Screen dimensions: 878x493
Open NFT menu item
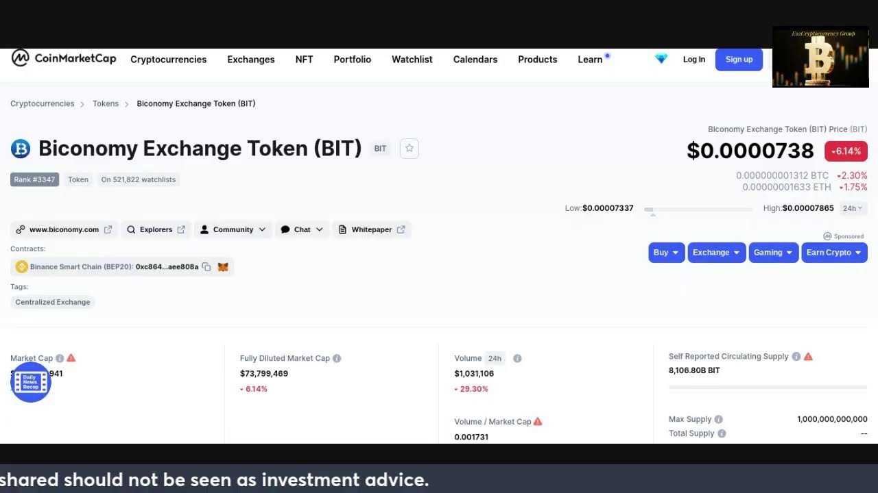pos(305,60)
